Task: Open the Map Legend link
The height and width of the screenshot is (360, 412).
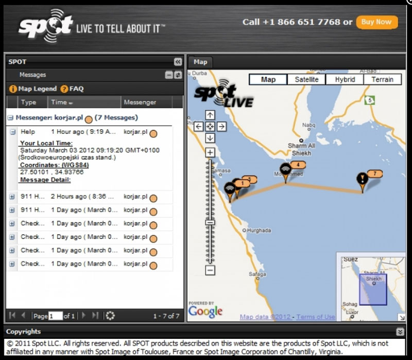Action: coord(37,89)
